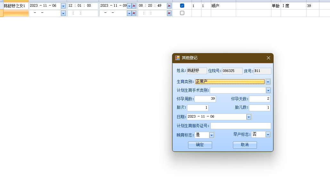Clear the 2023-11-09 date with red X
The height and width of the screenshot is (188, 330).
coord(134,6)
